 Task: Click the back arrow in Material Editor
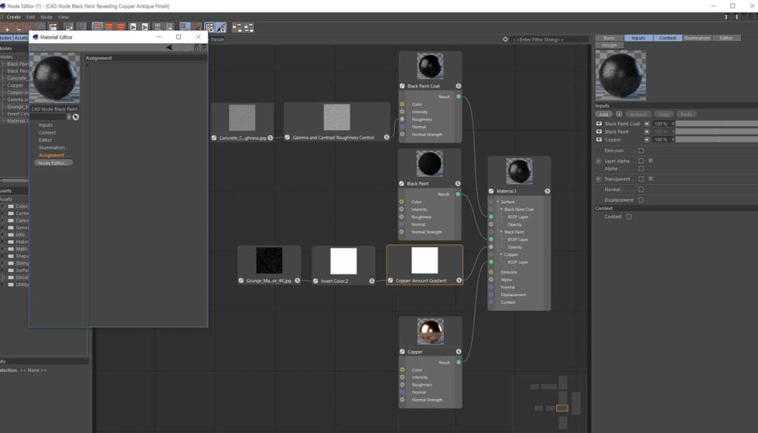[169, 48]
